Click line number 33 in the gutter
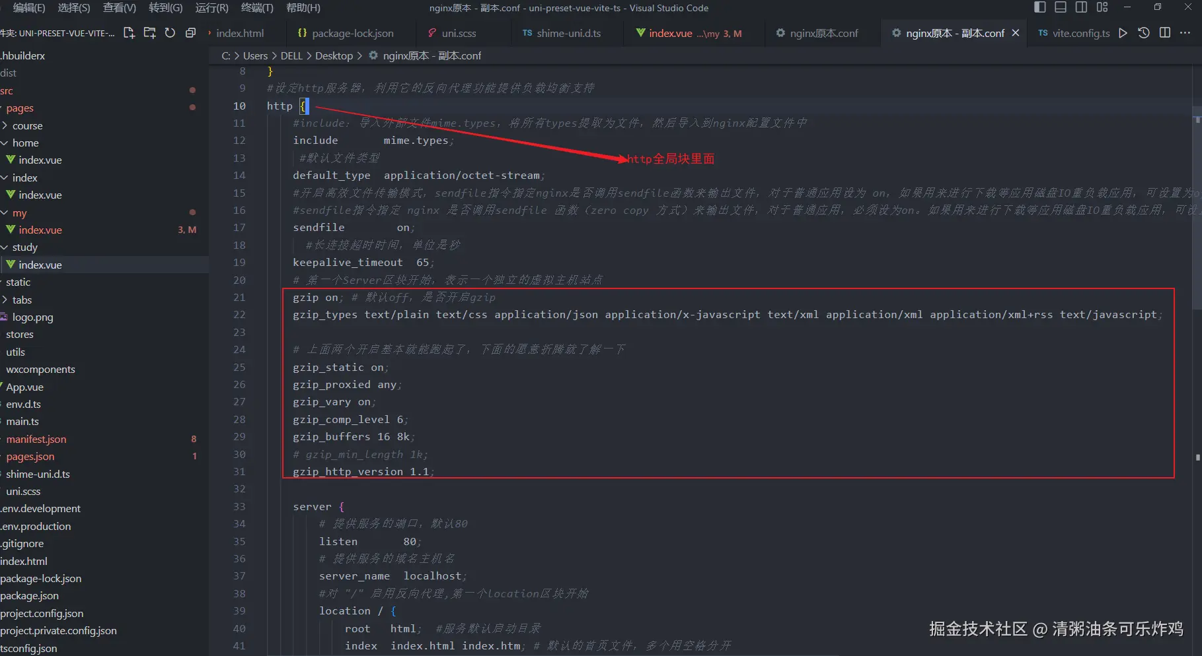Viewport: 1202px width, 656px height. [x=239, y=506]
